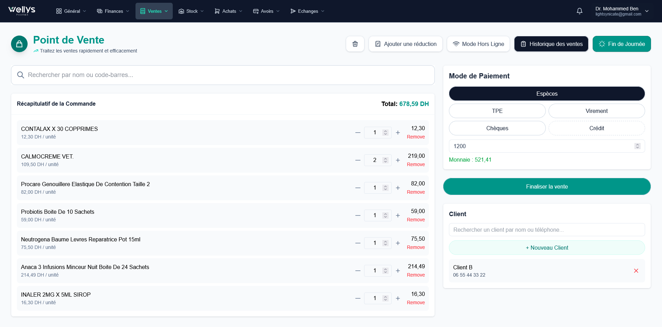Click the lock icon next to Point de Vente
The height and width of the screenshot is (327, 662).
pyautogui.click(x=19, y=44)
